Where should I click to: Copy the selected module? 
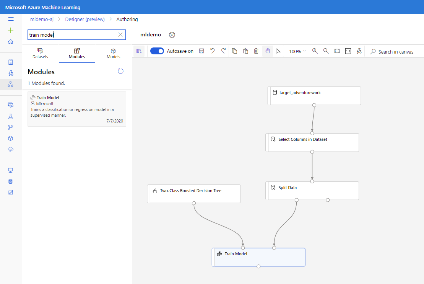click(x=234, y=51)
